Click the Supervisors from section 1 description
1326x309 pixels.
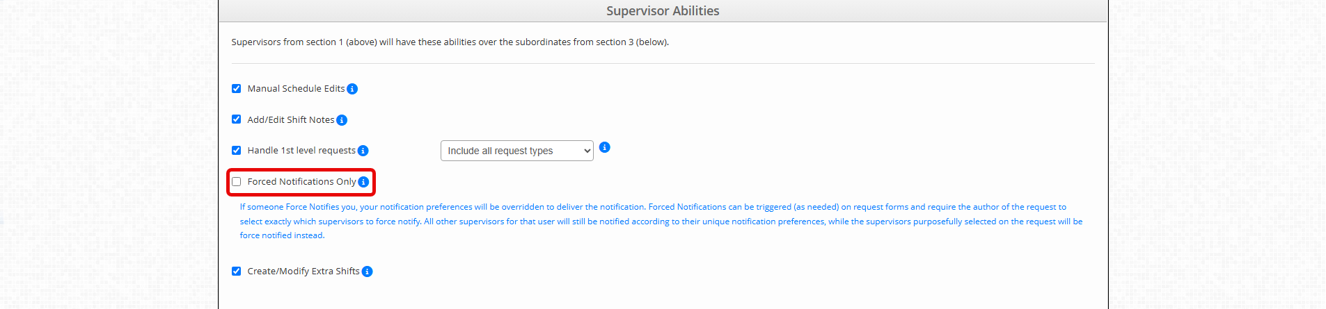450,42
